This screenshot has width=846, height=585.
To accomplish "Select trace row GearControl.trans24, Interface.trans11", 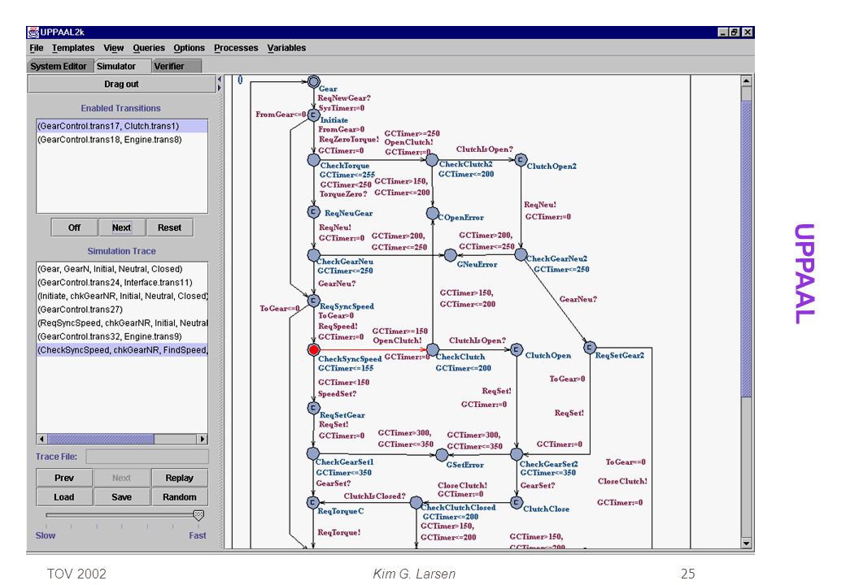I will click(121, 282).
